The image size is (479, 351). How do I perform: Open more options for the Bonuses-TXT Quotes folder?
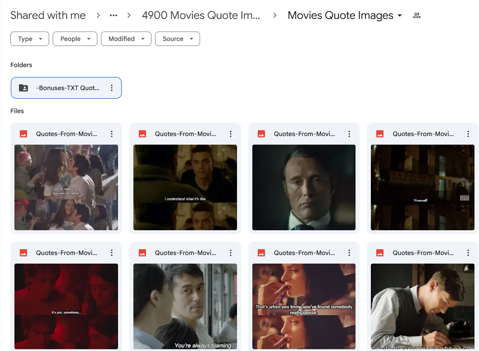[112, 88]
